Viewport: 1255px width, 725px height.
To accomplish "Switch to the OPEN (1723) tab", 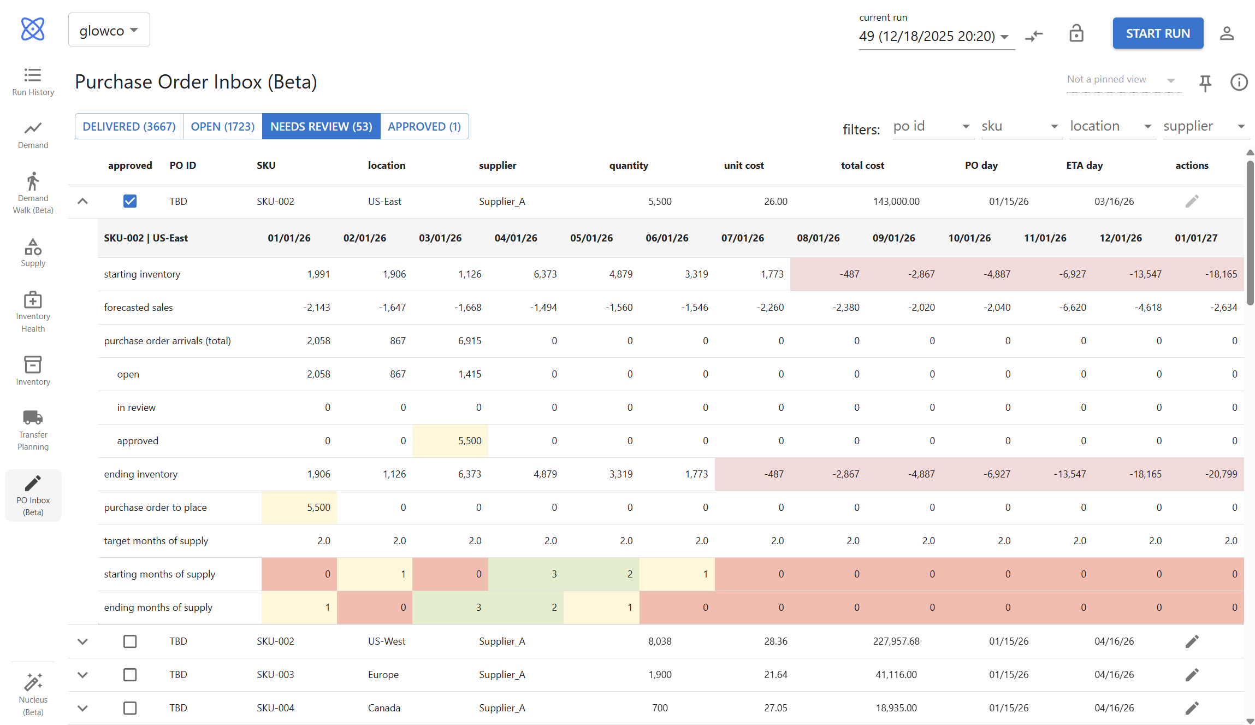I will (223, 126).
